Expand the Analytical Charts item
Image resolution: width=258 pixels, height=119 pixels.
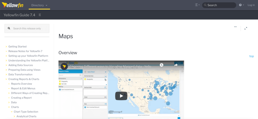tap(14, 116)
